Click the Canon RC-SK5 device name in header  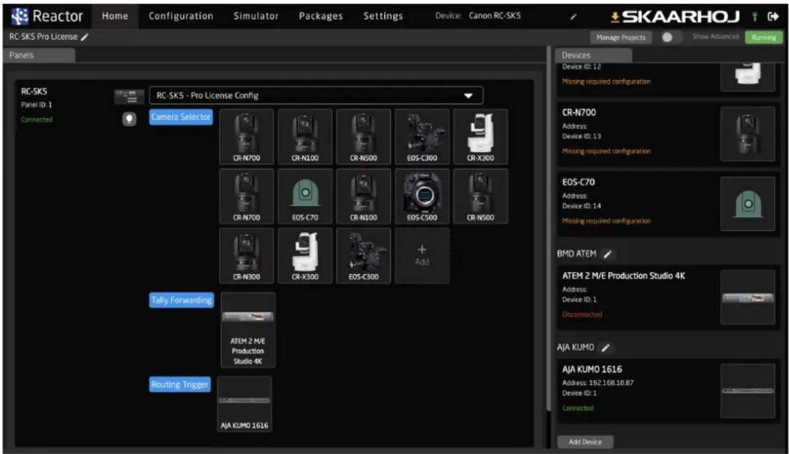pos(495,17)
